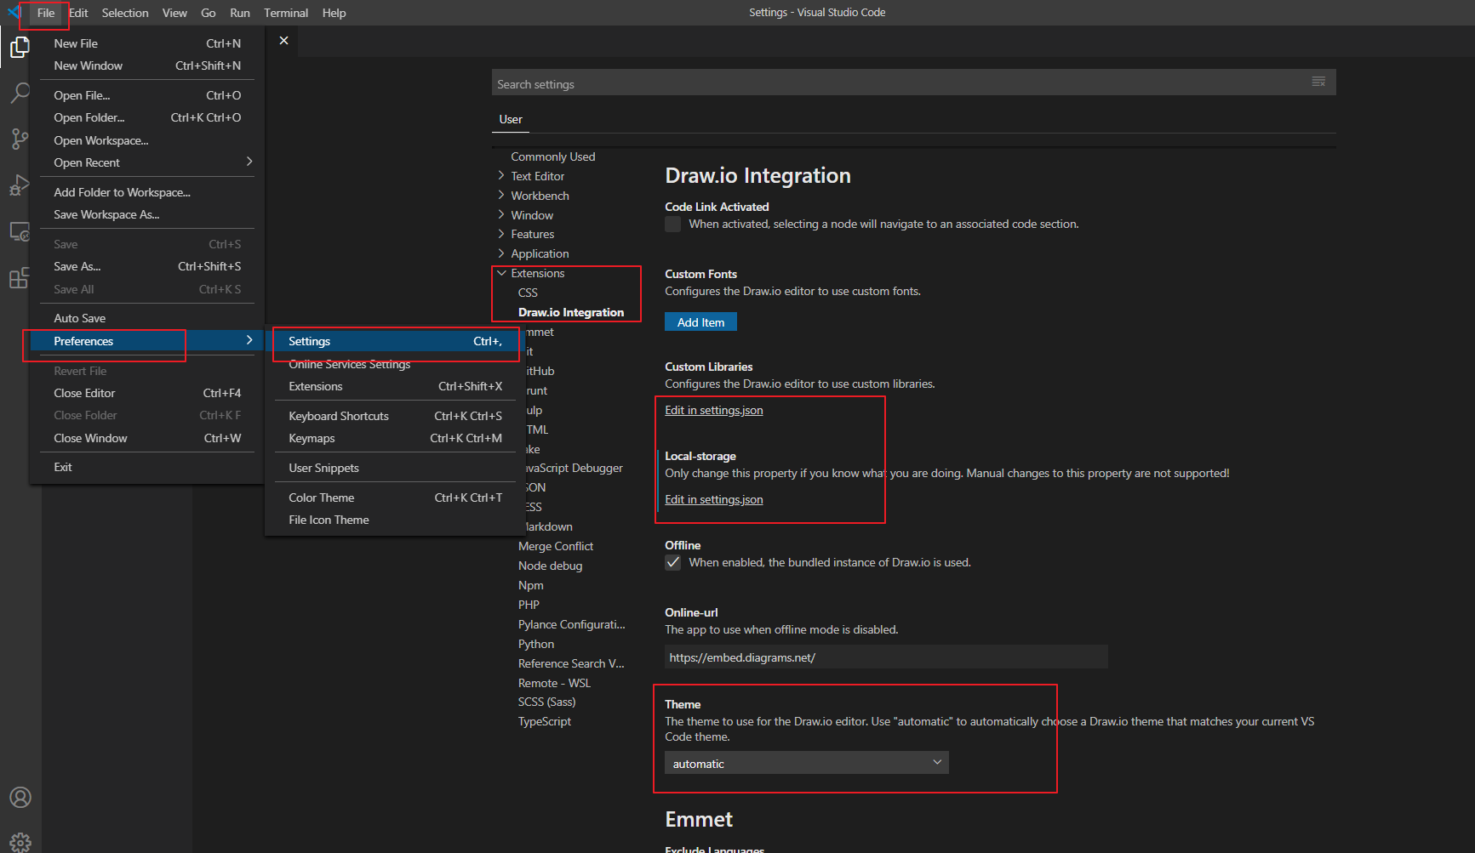The image size is (1475, 853).
Task: Open the File menu
Action: click(46, 13)
